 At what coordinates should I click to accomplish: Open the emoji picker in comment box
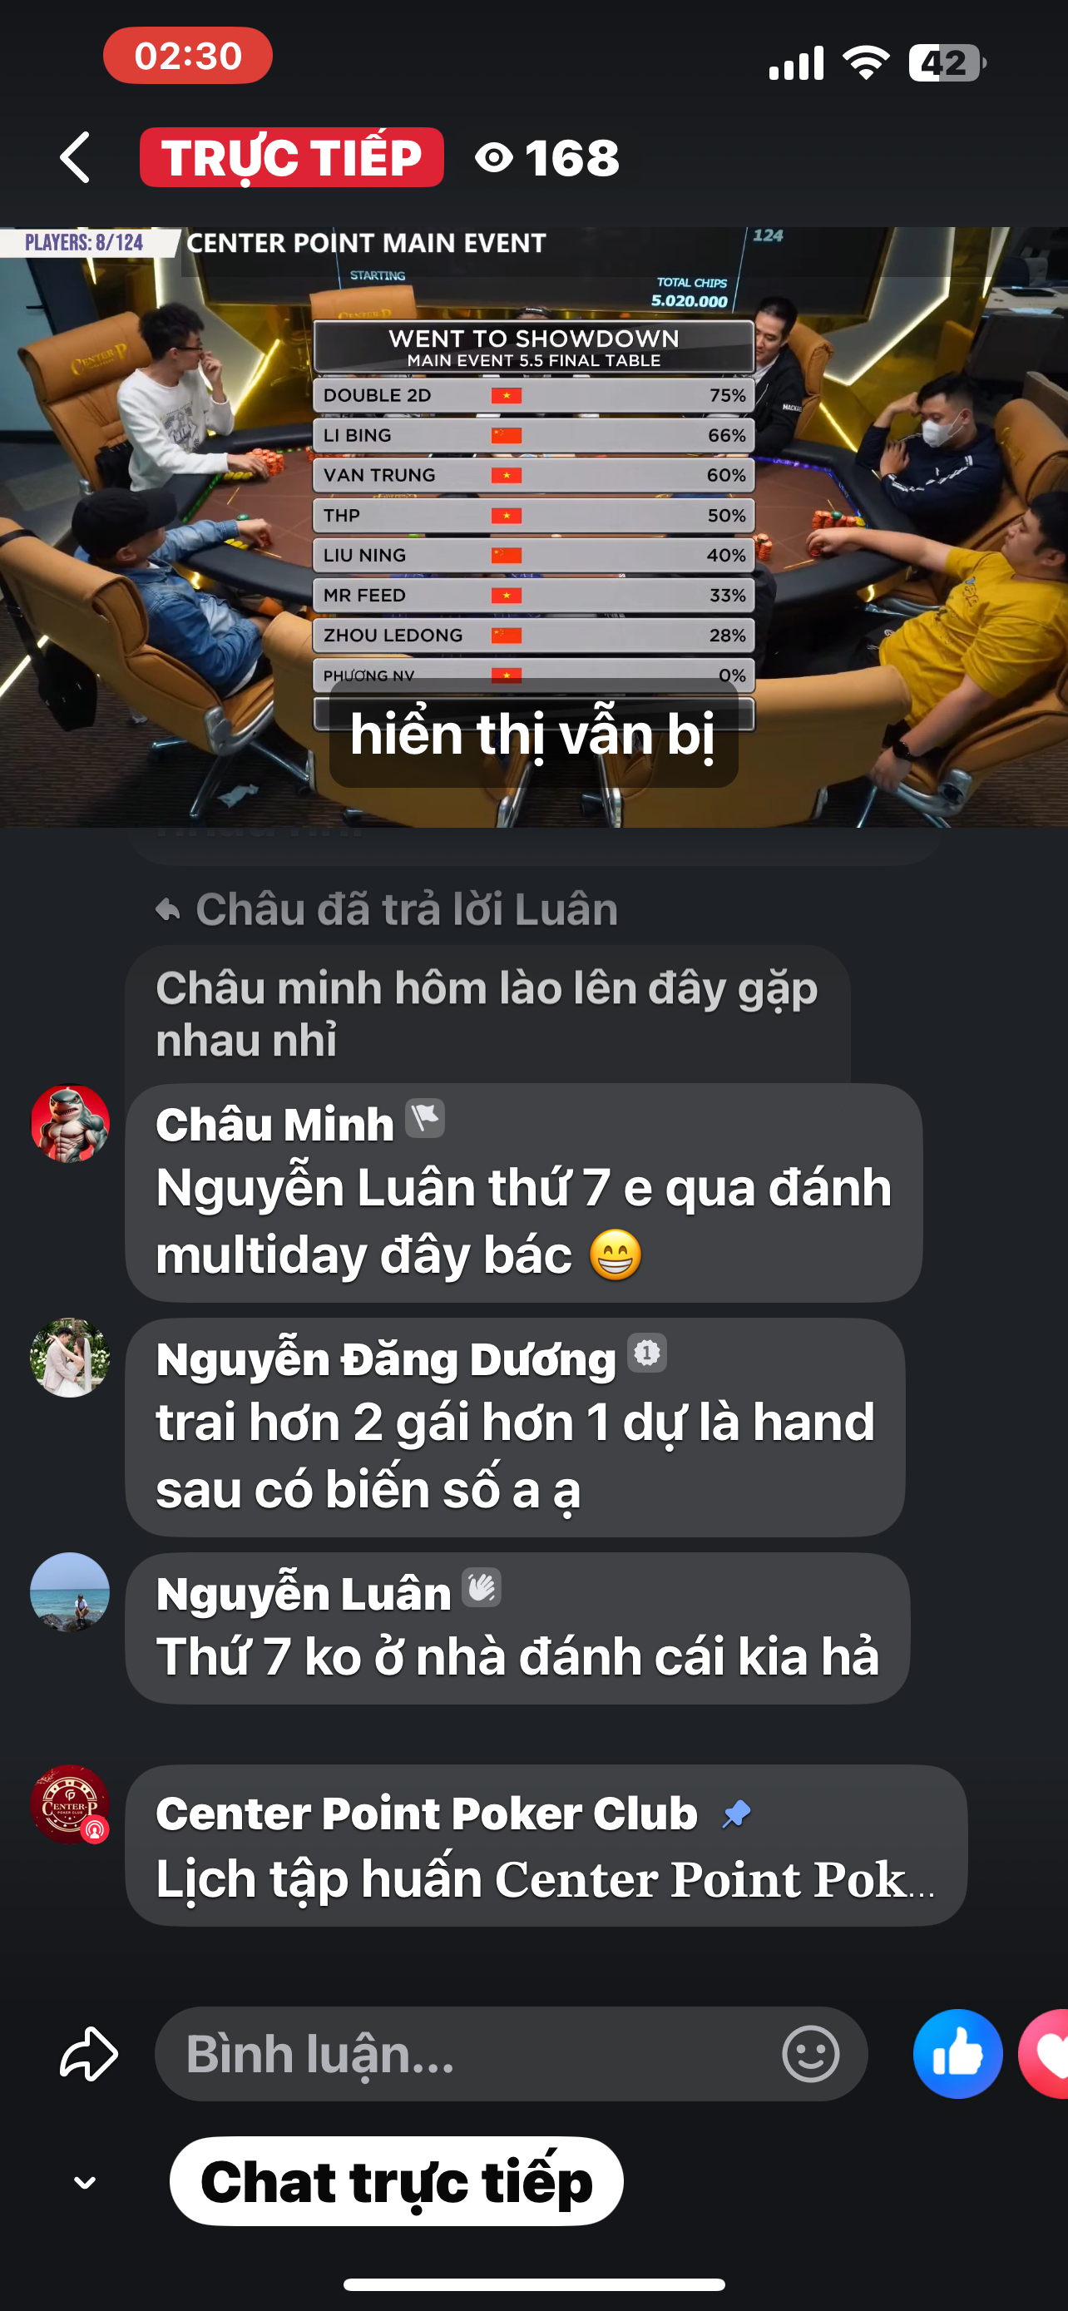[811, 2053]
